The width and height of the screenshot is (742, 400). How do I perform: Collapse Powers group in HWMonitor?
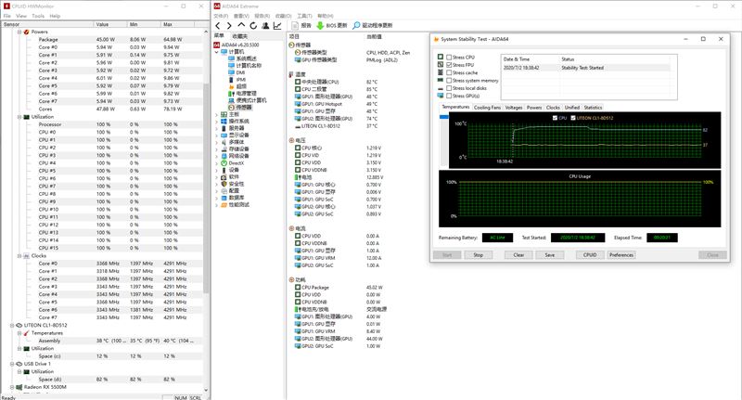click(x=19, y=32)
